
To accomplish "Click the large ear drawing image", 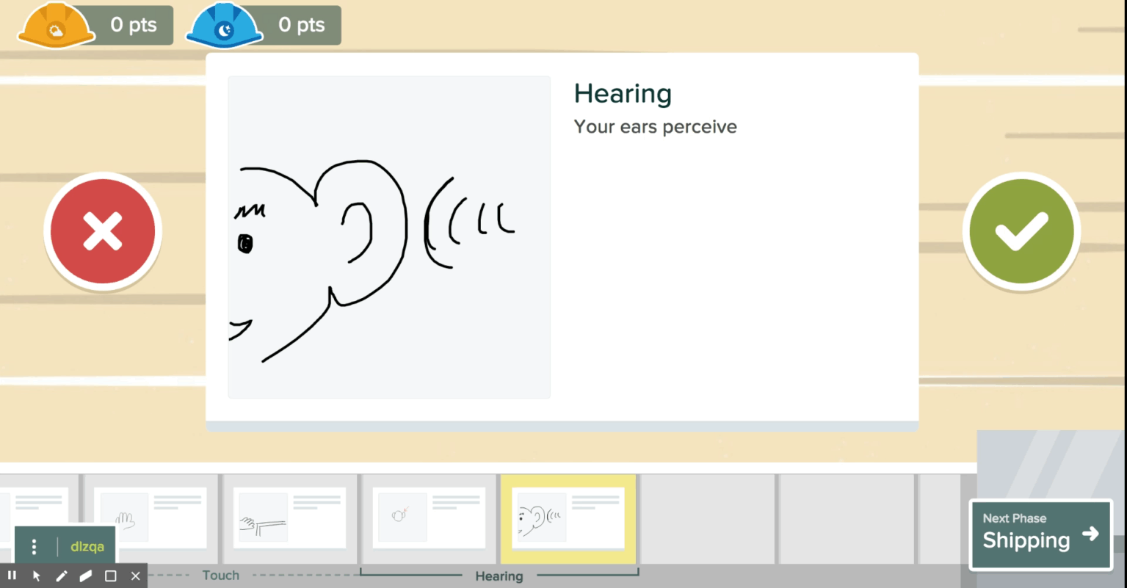I will [389, 237].
